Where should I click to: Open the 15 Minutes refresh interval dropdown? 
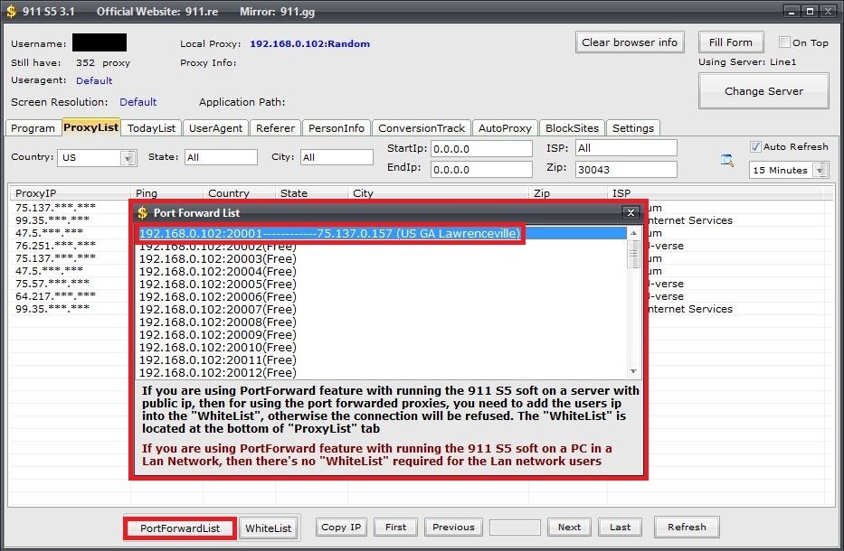click(820, 171)
